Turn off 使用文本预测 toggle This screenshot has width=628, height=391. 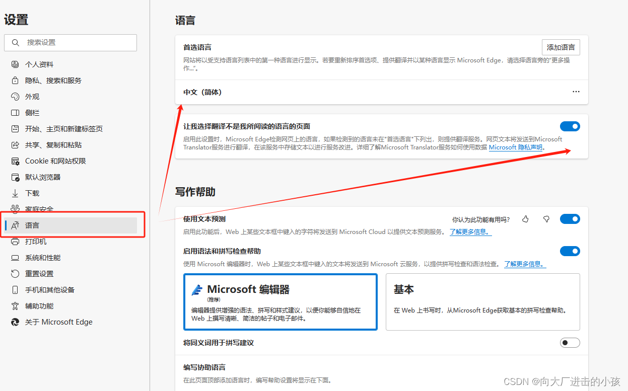570,219
